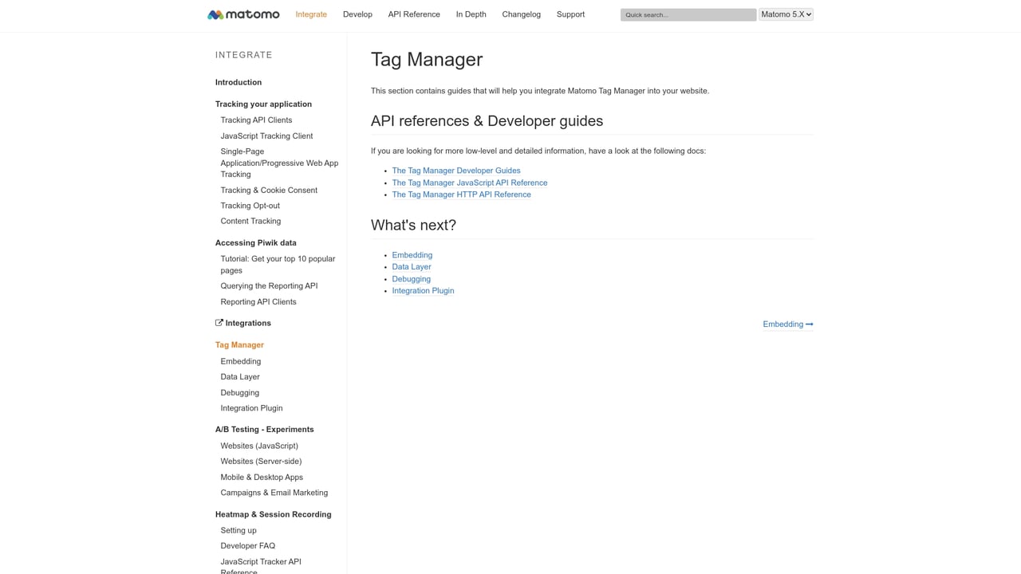Switch to the Develop navigation tab
Viewport: 1021px width, 574px height.
[x=357, y=14]
